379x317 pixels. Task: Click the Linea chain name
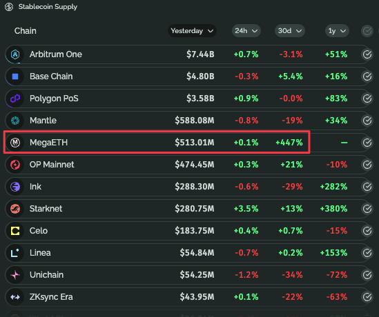[40, 253]
